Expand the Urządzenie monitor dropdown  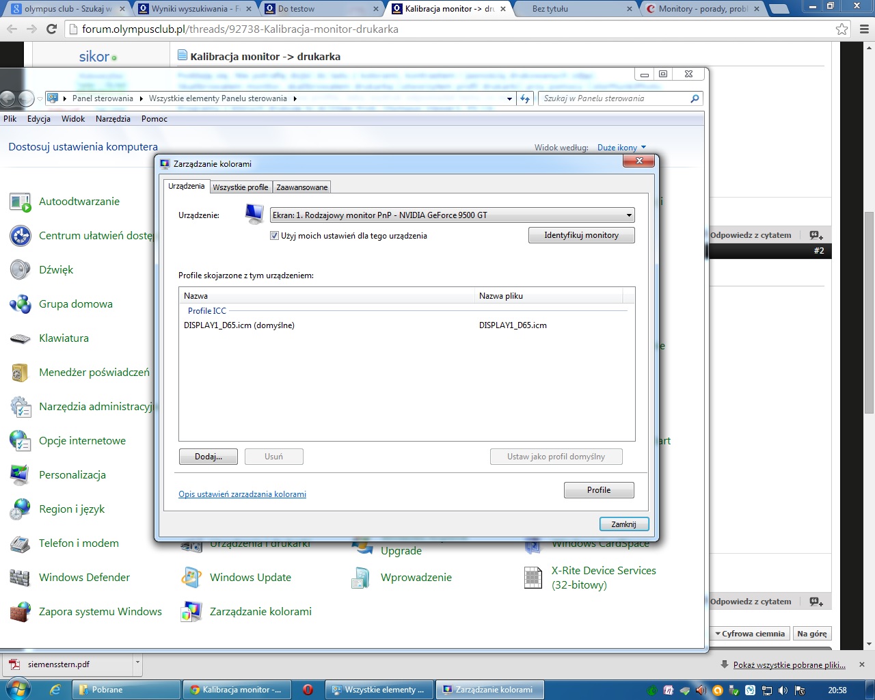628,215
